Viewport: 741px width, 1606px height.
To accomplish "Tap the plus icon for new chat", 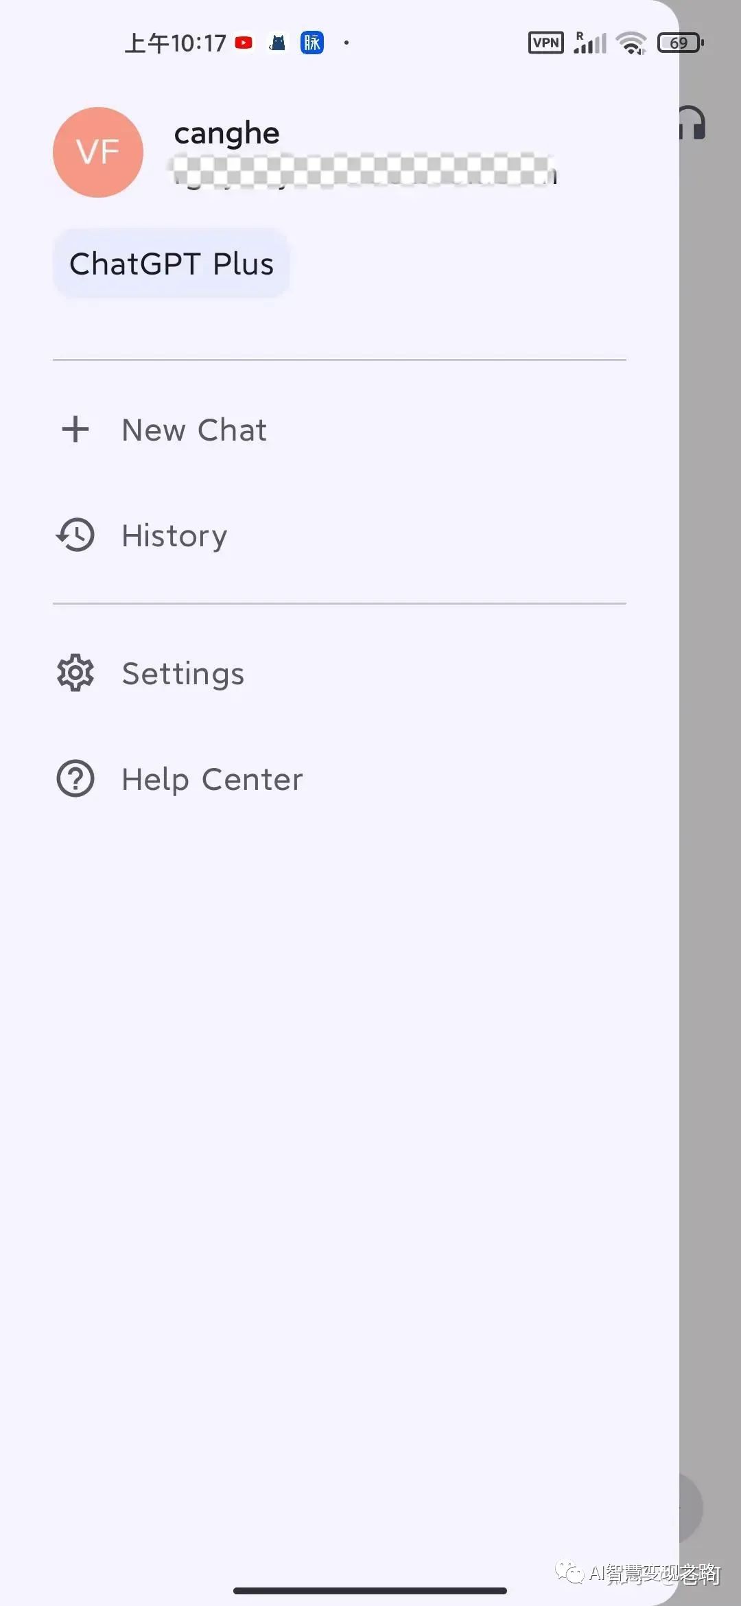I will tap(75, 430).
